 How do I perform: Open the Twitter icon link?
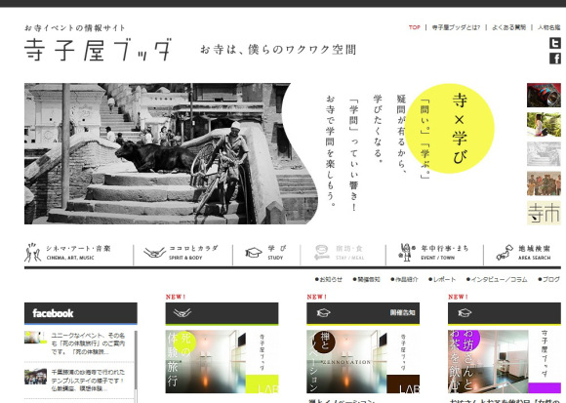pos(555,43)
